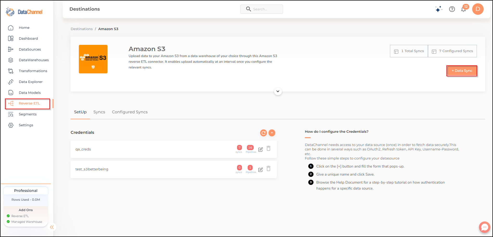
Task: Click the Professional plan label
Action: pos(26,191)
